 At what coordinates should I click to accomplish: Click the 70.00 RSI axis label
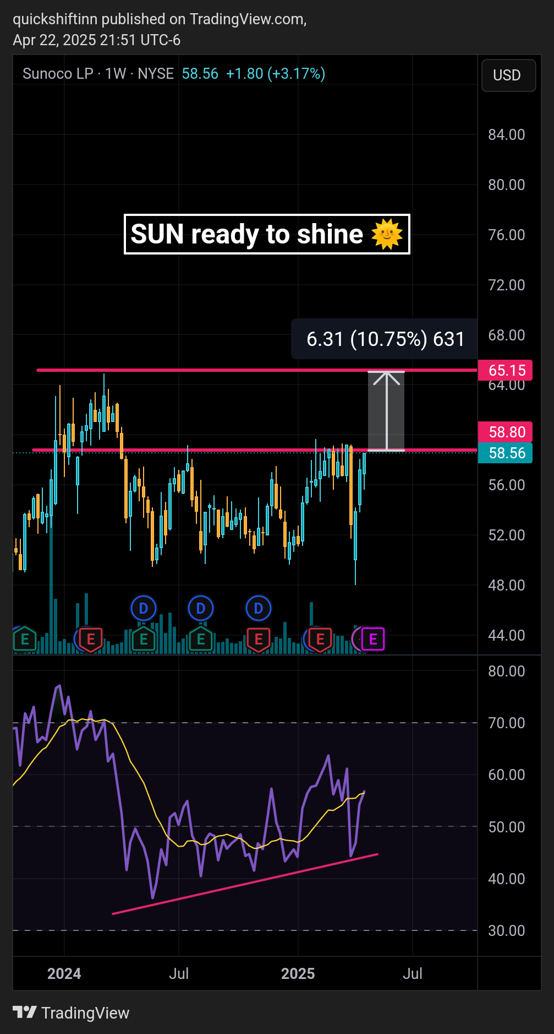(507, 723)
